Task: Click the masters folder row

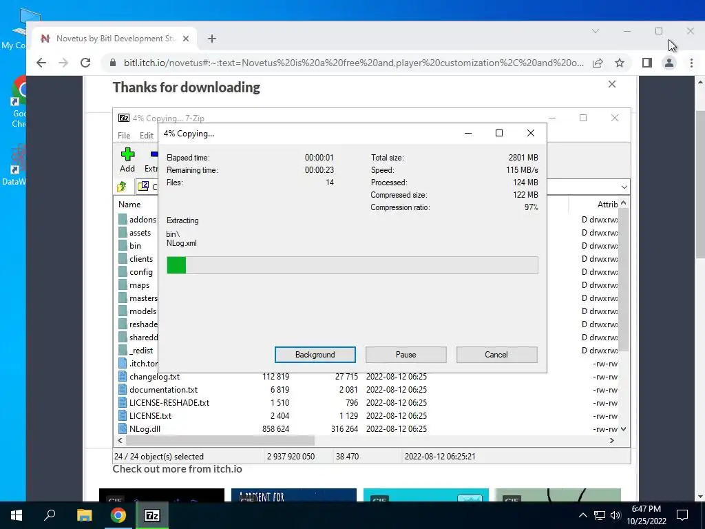Action: (x=138, y=298)
